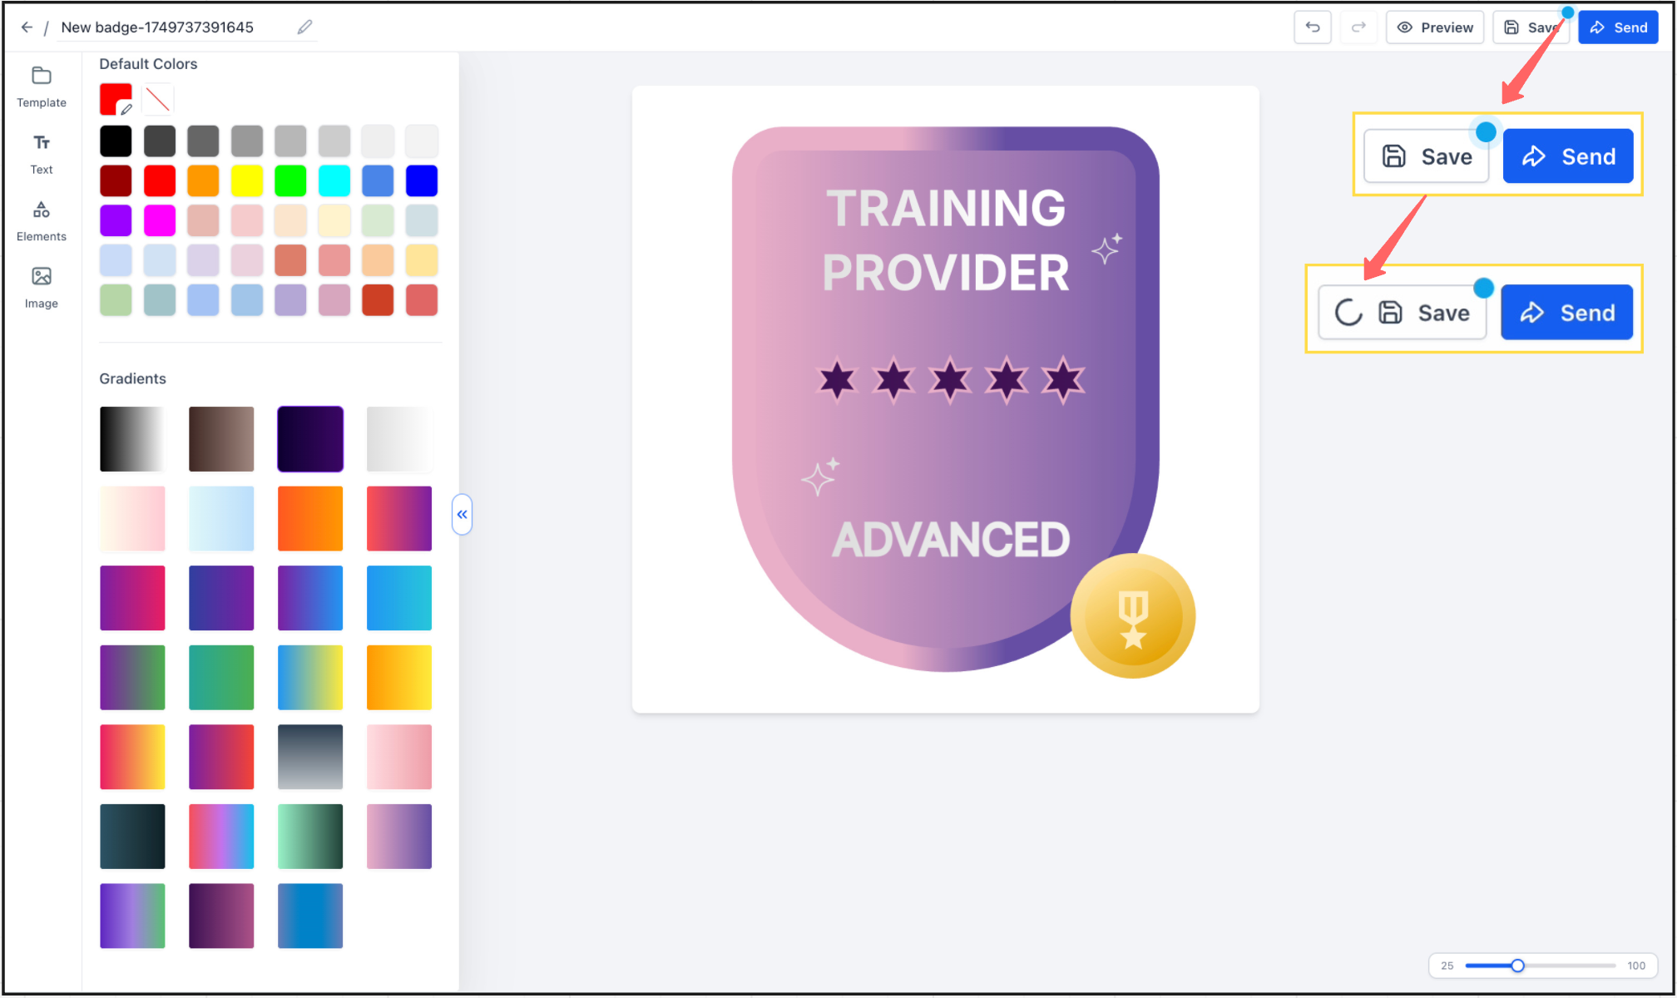Pick the black default color swatch

point(116,141)
